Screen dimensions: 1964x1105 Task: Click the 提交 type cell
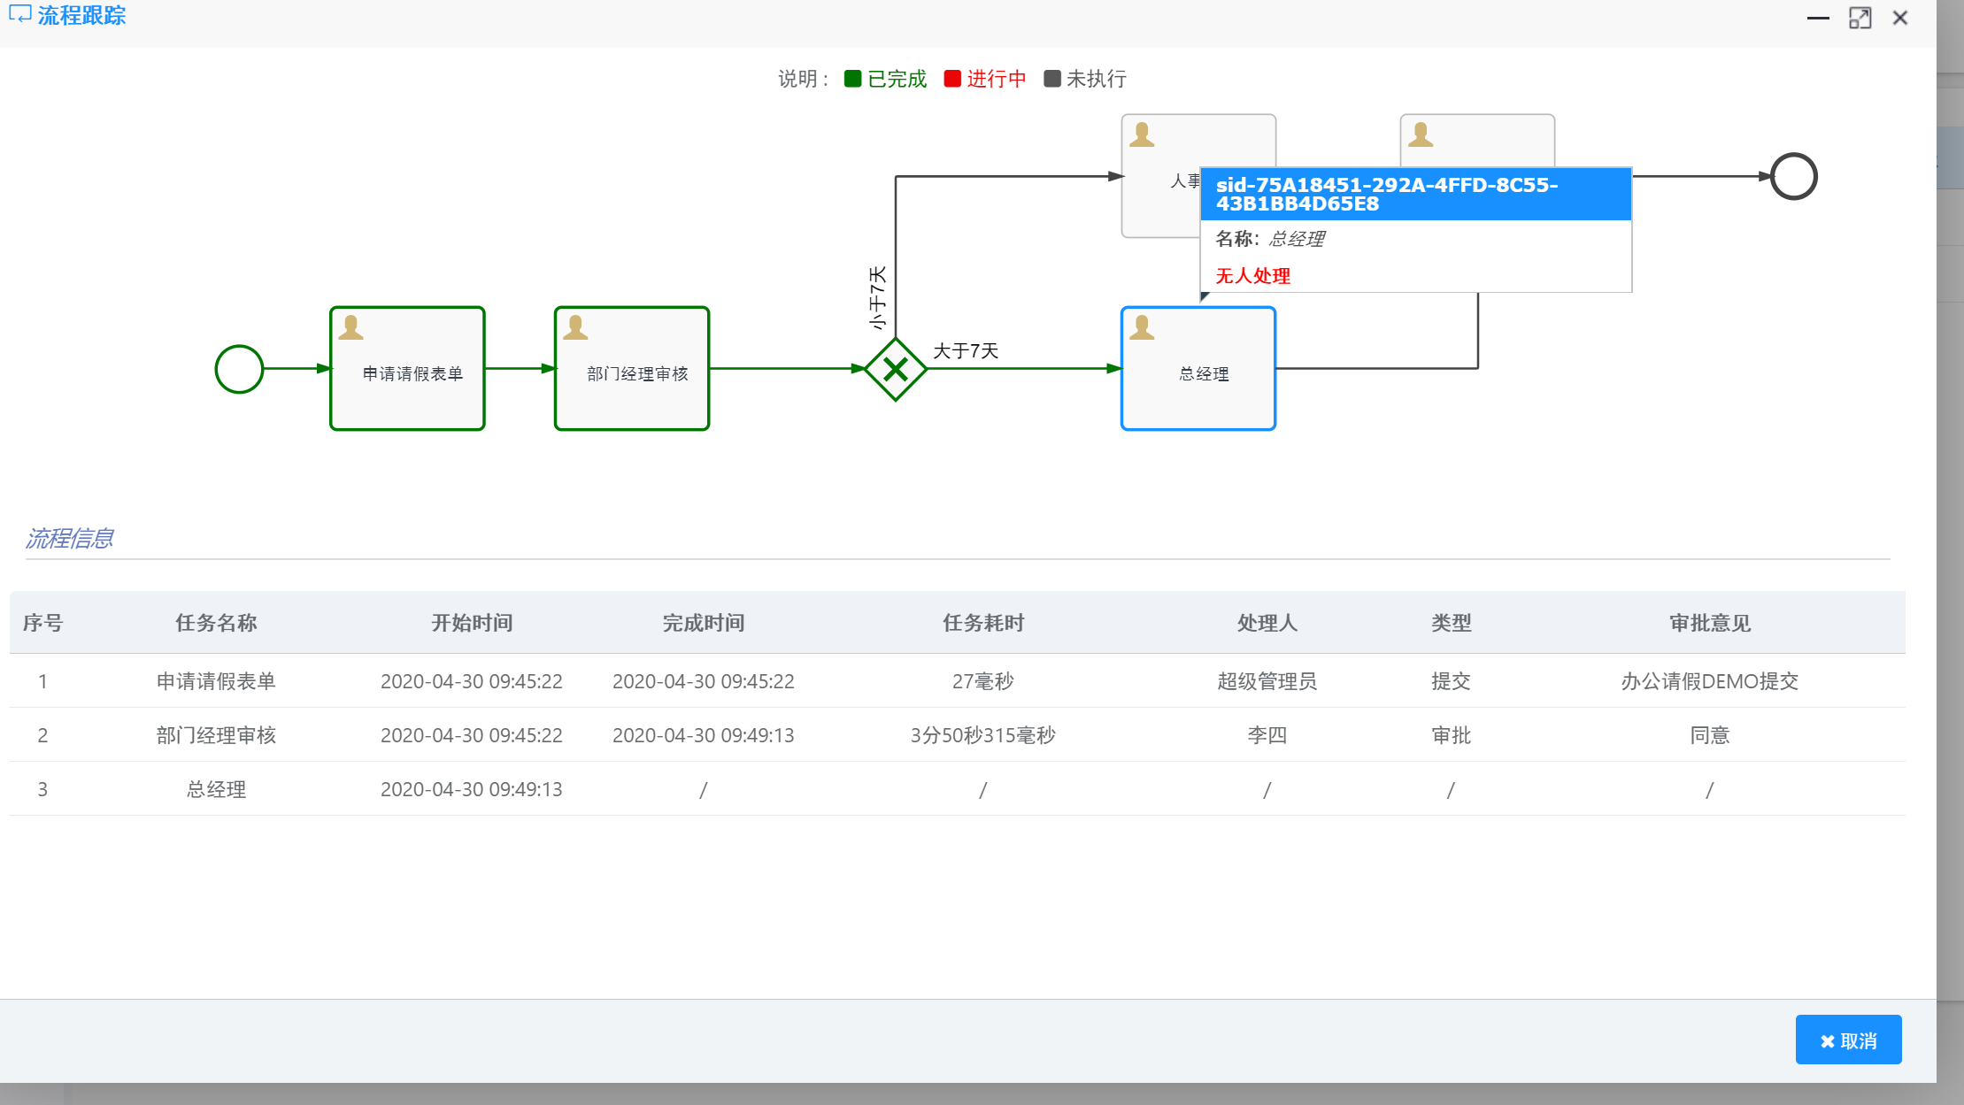click(1452, 681)
